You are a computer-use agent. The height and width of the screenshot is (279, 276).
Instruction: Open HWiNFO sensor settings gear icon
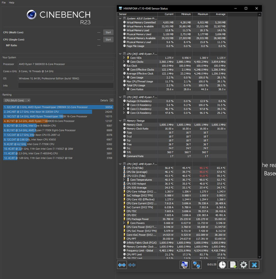click(x=244, y=265)
